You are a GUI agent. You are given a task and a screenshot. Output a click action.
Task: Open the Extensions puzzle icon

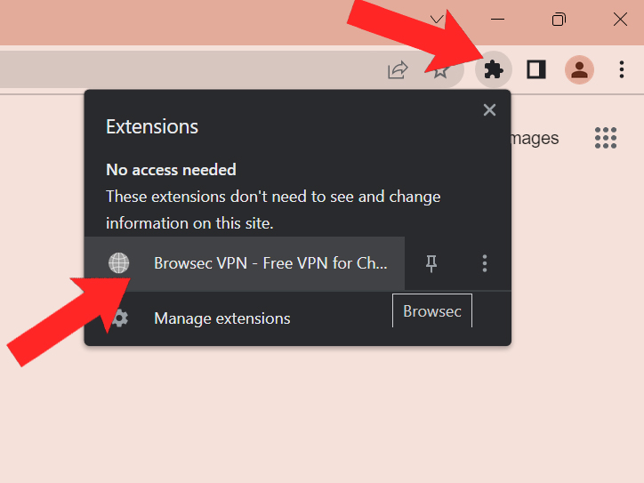pyautogui.click(x=494, y=69)
